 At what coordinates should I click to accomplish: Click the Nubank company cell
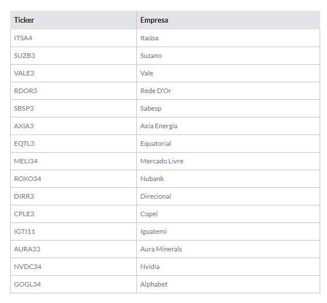pyautogui.click(x=228, y=179)
